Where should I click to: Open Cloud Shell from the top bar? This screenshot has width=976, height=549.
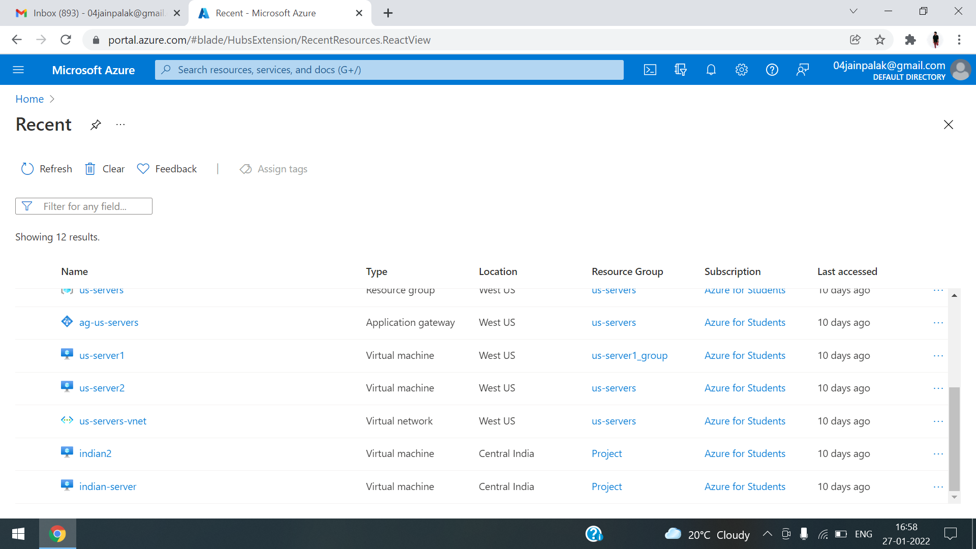650,70
